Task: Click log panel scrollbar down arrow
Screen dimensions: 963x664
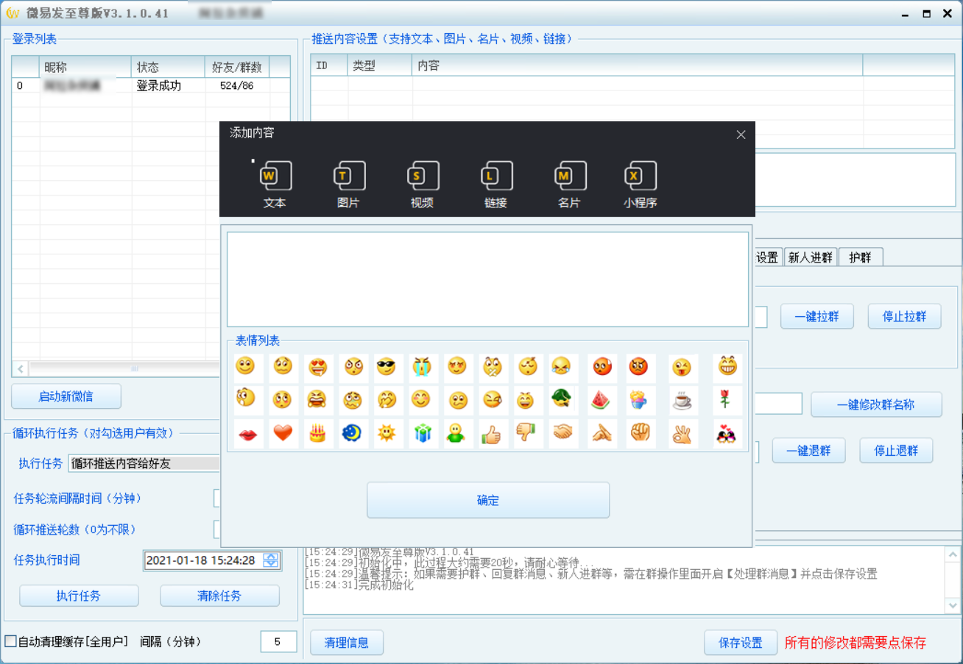Action: pyautogui.click(x=953, y=605)
